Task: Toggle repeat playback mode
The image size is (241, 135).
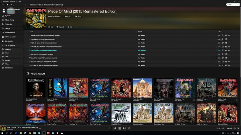Action: [x=129, y=128]
